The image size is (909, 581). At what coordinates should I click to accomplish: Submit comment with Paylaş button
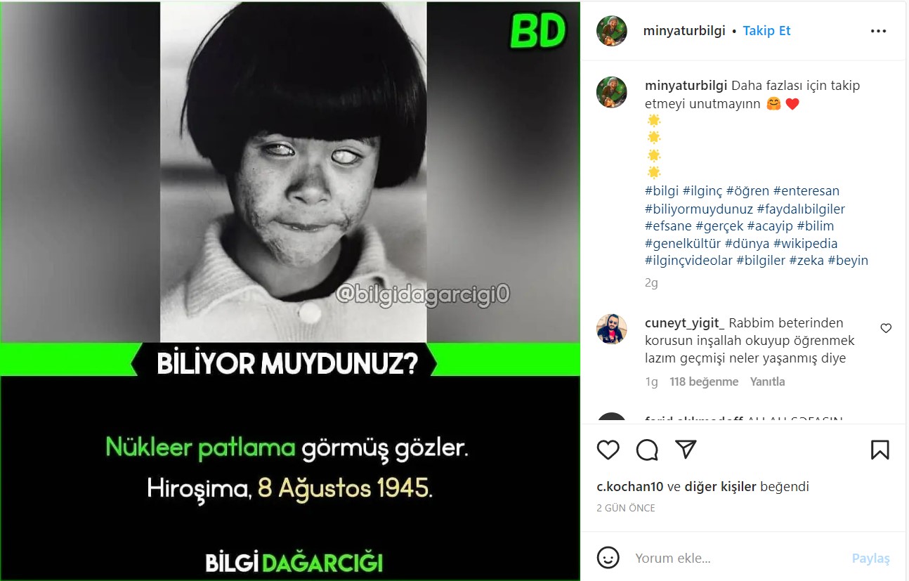click(x=870, y=559)
